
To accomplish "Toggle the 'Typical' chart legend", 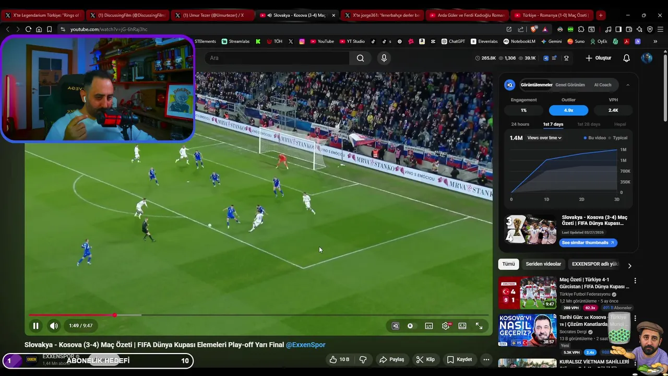I will pyautogui.click(x=618, y=138).
